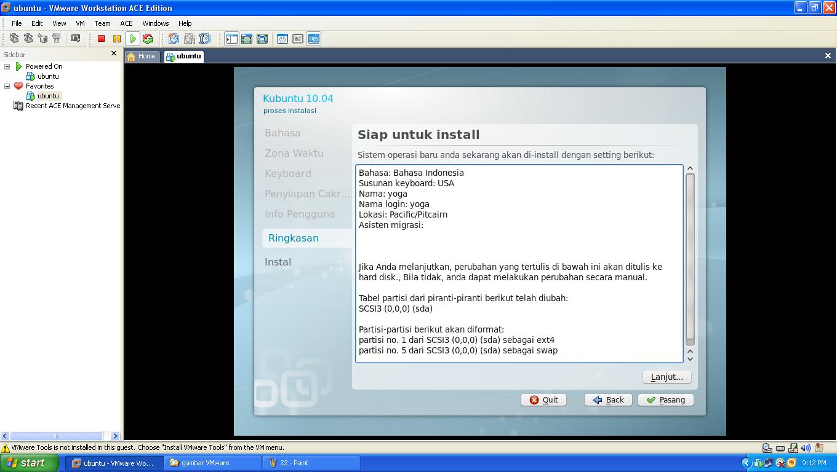
Task: Click the Revert to snapshot toolbar icon
Action: pyautogui.click(x=190, y=39)
